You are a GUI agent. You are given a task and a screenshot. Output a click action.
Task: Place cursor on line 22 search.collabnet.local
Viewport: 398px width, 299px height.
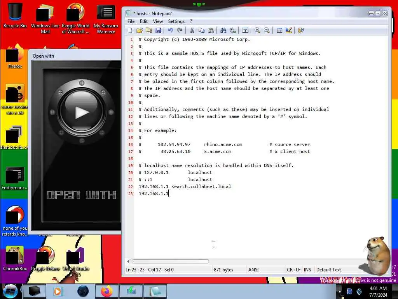[x=201, y=186]
